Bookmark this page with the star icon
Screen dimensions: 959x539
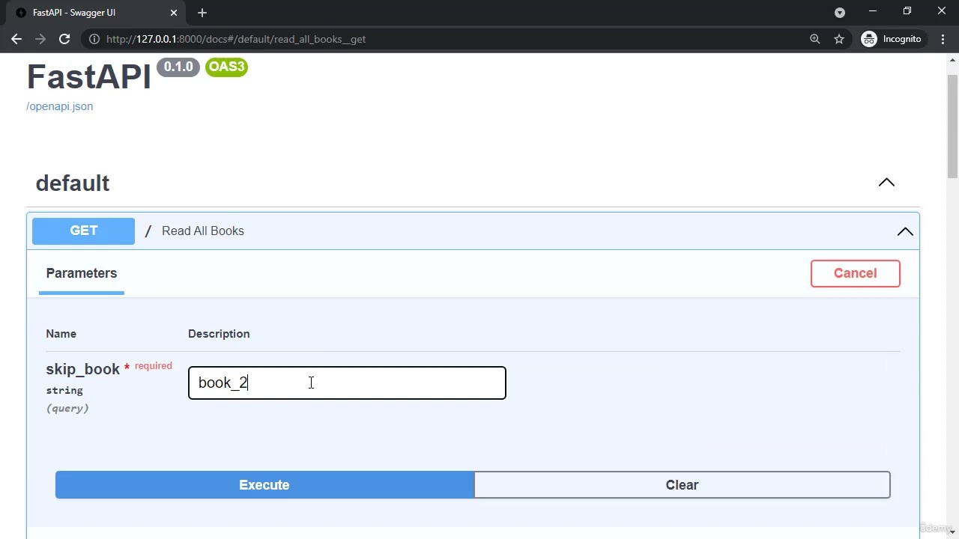(839, 39)
